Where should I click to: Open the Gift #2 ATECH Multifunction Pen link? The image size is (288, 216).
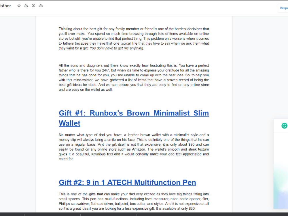pos(127,182)
